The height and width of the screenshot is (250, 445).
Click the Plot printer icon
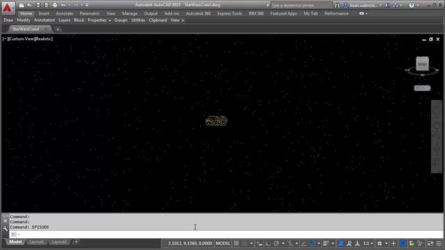[x=55, y=5]
